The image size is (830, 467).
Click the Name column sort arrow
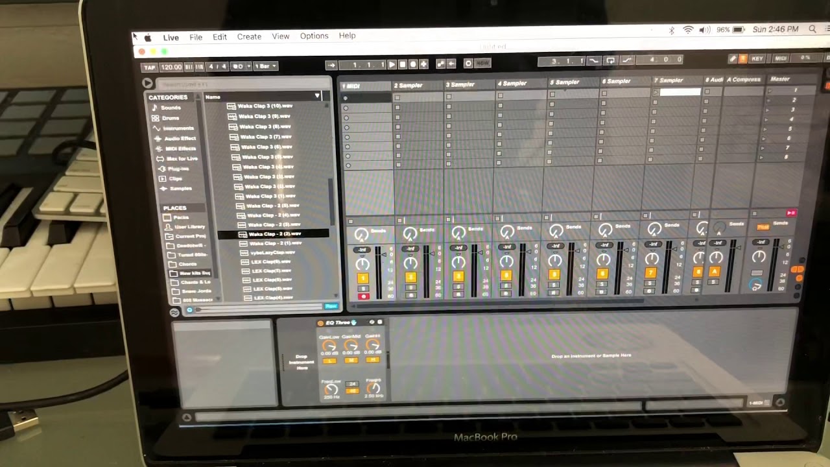[317, 96]
